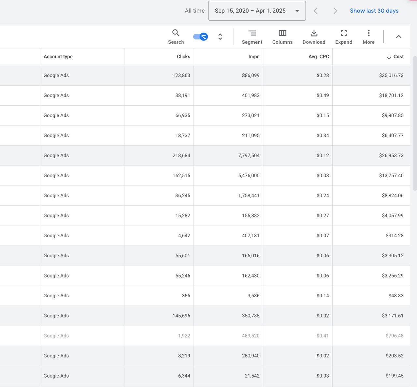
Task: Select the clicks value 123,863
Action: (181, 75)
